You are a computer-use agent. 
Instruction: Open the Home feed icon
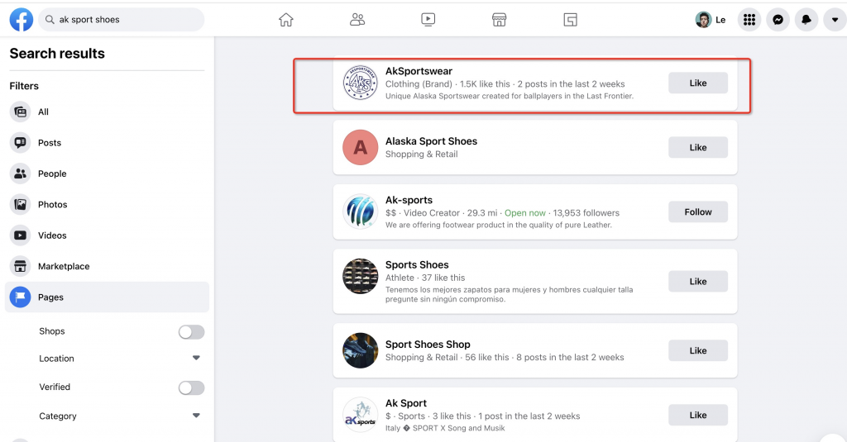coord(285,20)
